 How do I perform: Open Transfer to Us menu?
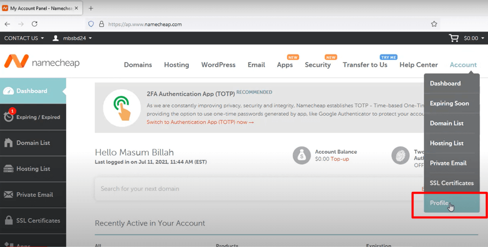365,65
